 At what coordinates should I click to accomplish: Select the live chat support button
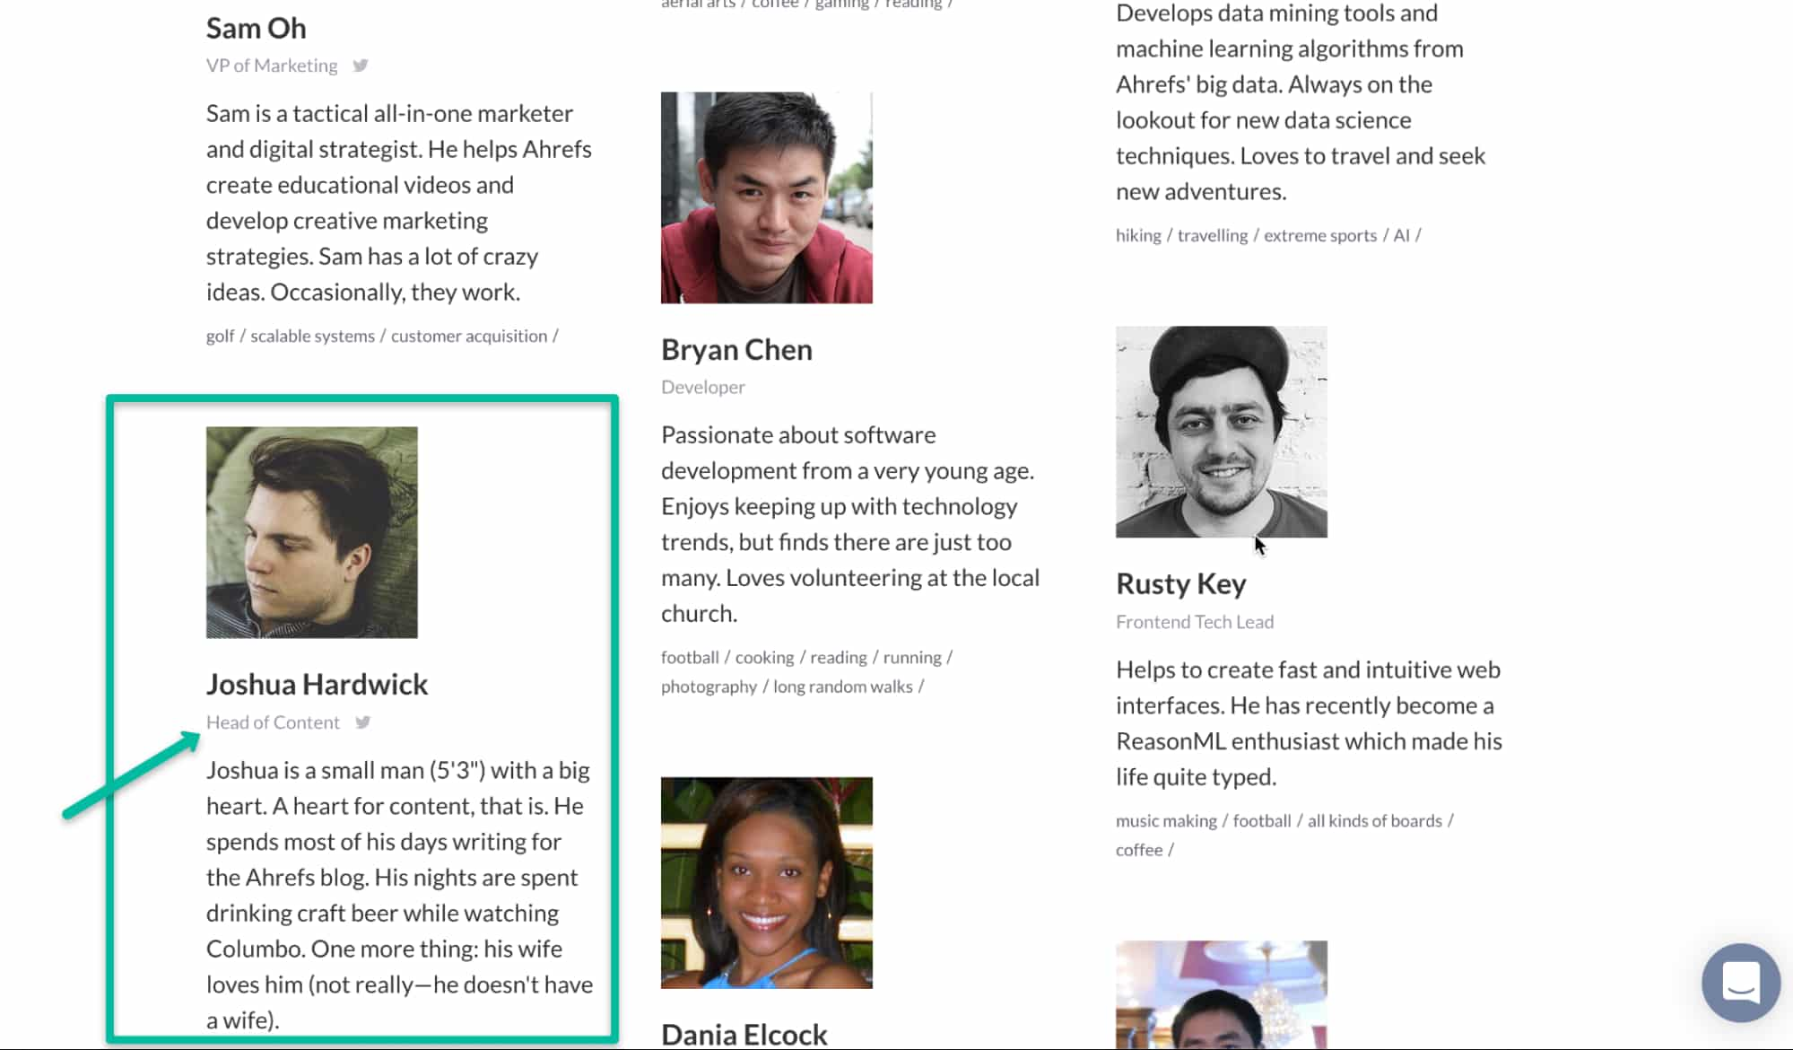[1741, 983]
